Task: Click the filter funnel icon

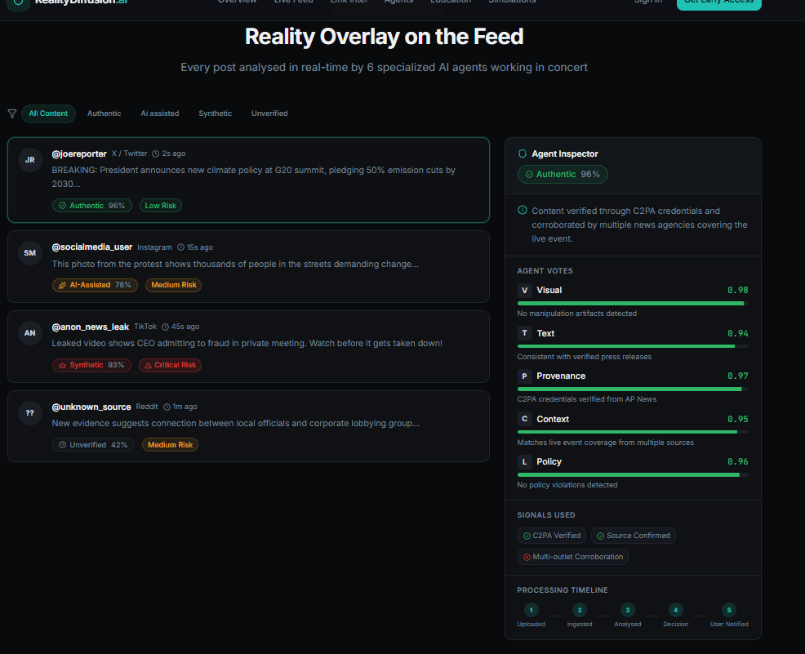Action: pos(11,113)
